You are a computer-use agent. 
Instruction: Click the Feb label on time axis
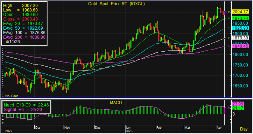159,128
